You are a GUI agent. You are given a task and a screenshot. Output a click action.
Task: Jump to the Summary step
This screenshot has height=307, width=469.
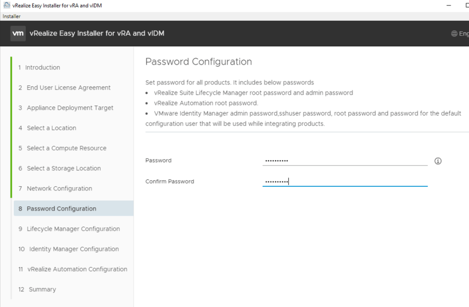[42, 290]
